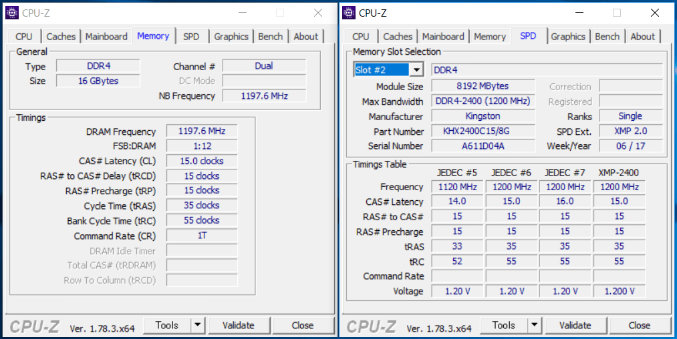Click the Dual channel value
Screen dimensions: 677x339
pos(264,66)
